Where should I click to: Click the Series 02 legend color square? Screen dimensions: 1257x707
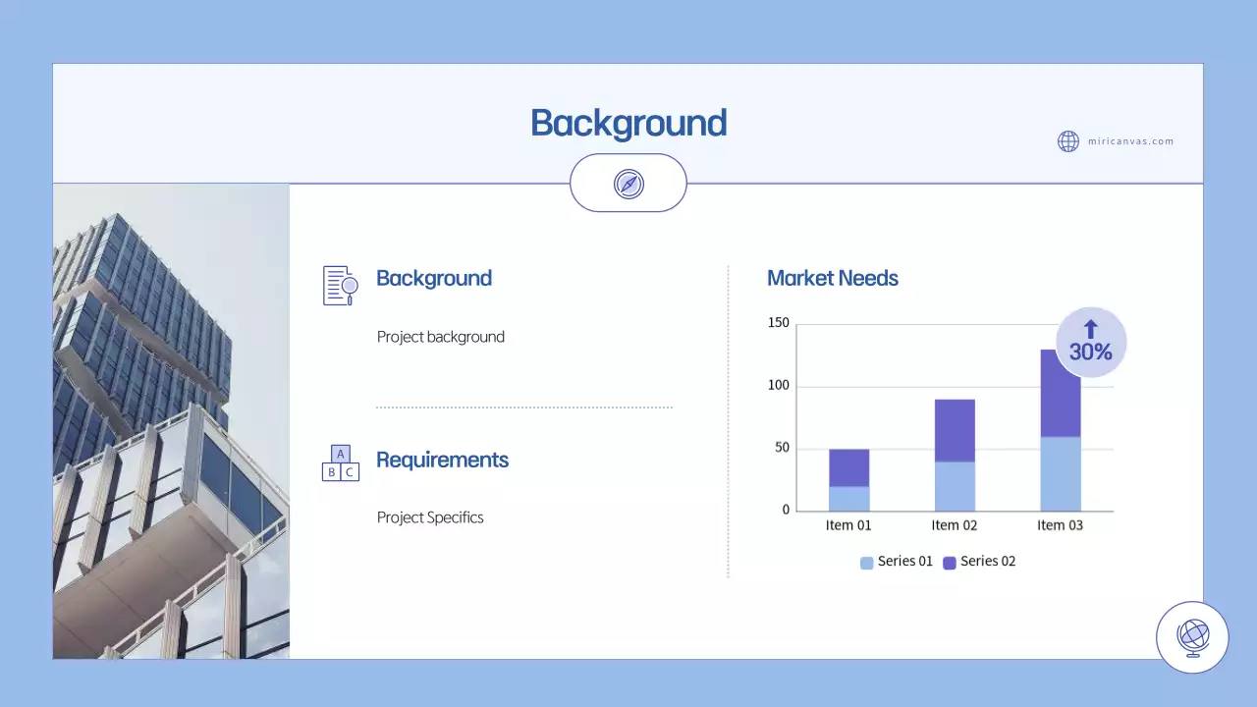(x=948, y=562)
